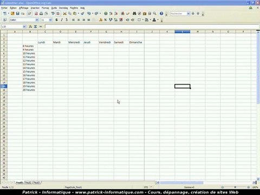Screen dimensions: 260x195
Task: Expand the font size dropdown
Action: point(50,20)
